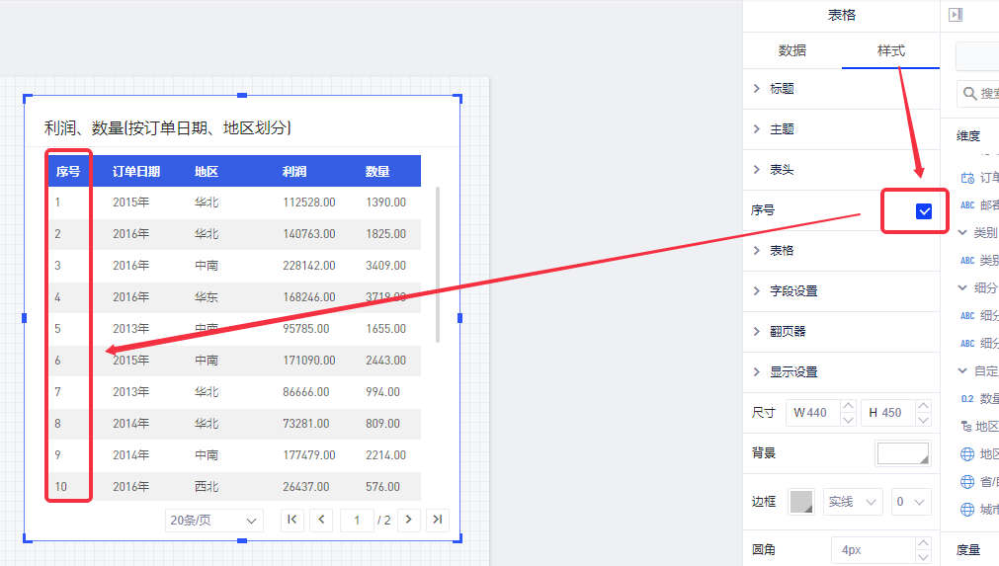Open the 20条/页 page size dropdown
This screenshot has width=999, height=566.
click(214, 521)
